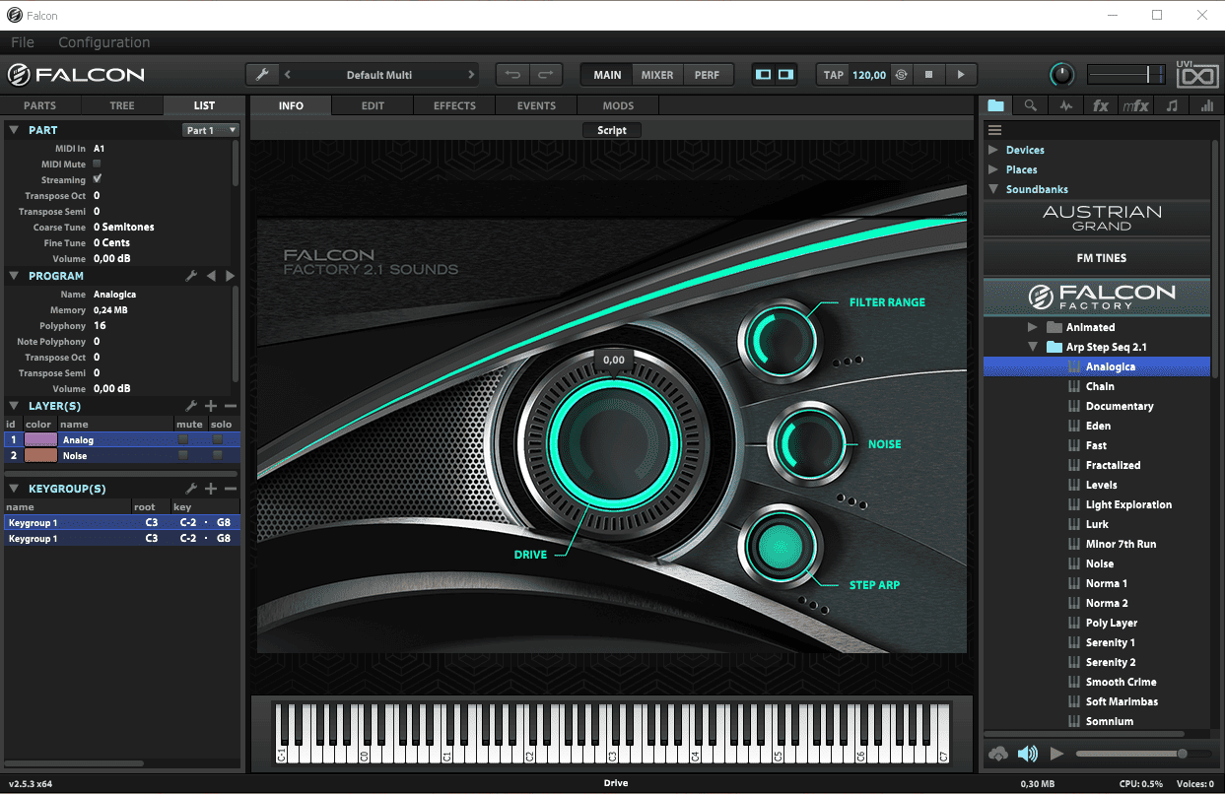Select previous program with the left triangle
This screenshot has height=794, width=1225.
coord(211,276)
